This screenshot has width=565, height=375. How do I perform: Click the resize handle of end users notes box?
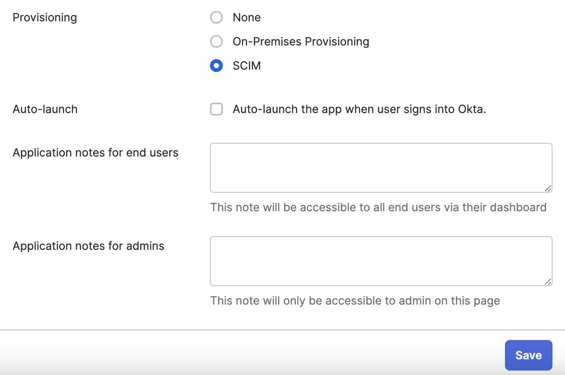[x=548, y=188]
